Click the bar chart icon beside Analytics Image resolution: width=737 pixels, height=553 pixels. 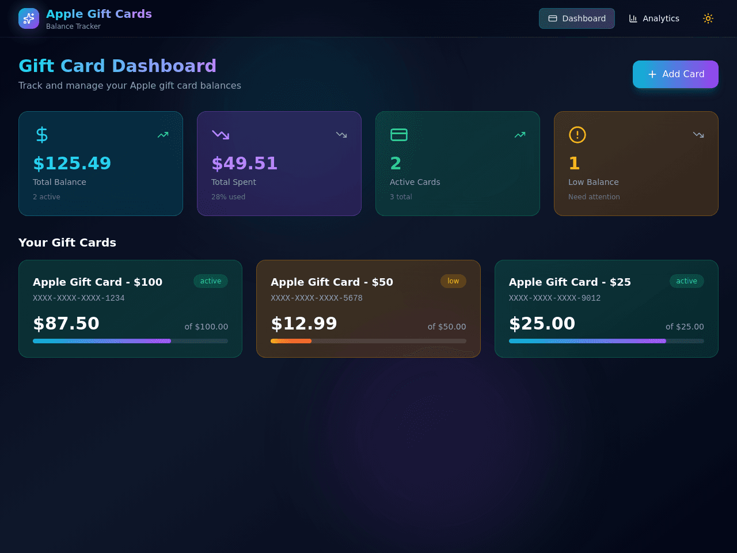(633, 18)
